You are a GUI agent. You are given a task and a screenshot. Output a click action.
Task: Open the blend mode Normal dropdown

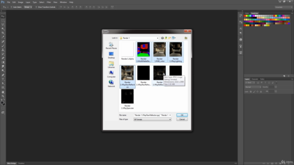click(253, 87)
